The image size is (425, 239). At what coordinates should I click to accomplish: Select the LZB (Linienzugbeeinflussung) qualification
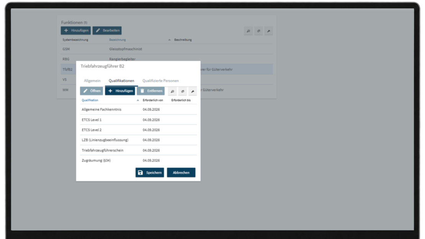[x=138, y=140]
